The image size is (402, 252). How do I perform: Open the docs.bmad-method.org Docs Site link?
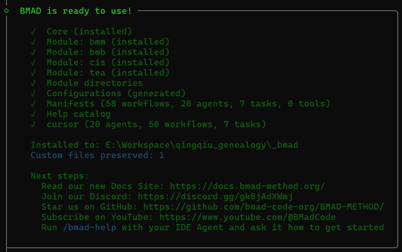point(247,186)
